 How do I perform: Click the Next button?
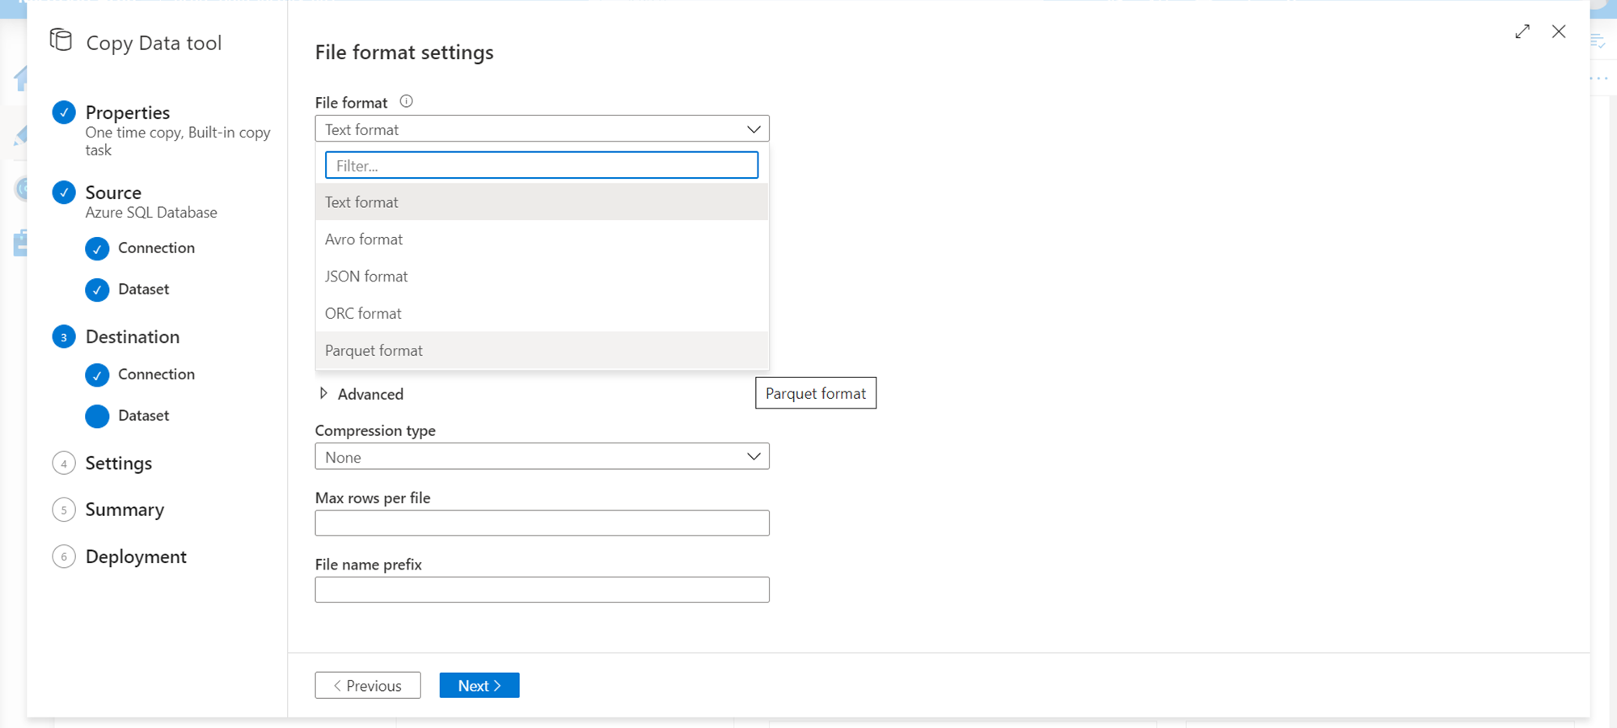tap(479, 686)
